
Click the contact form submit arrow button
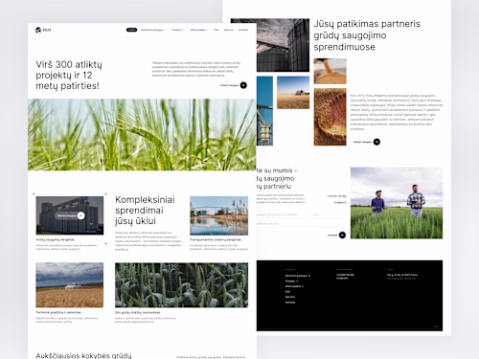coord(342,236)
